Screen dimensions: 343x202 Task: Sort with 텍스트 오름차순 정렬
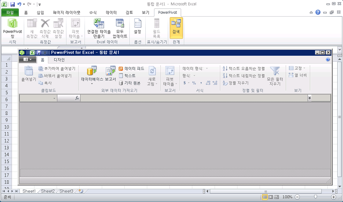pyautogui.click(x=244, y=69)
